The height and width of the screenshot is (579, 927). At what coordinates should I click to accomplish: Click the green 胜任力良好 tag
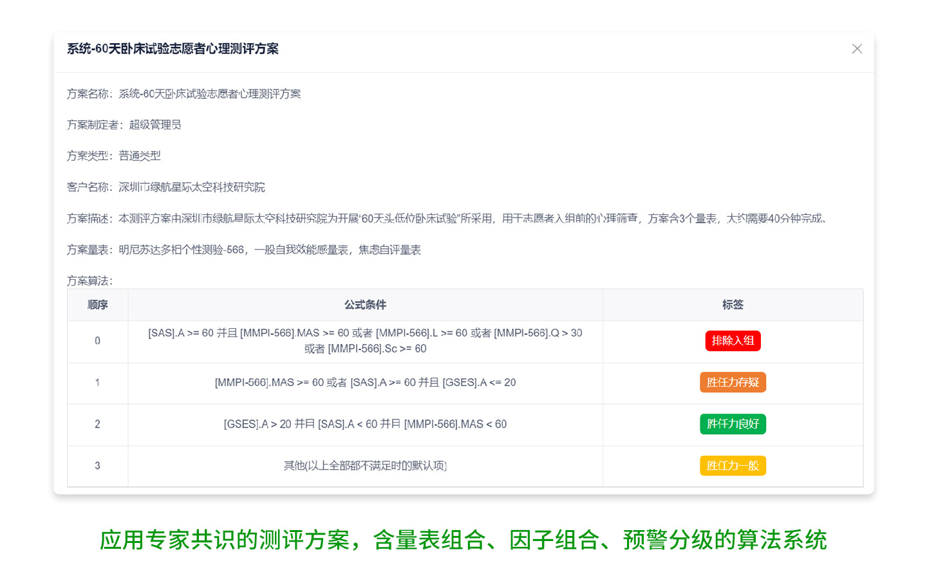coord(733,424)
